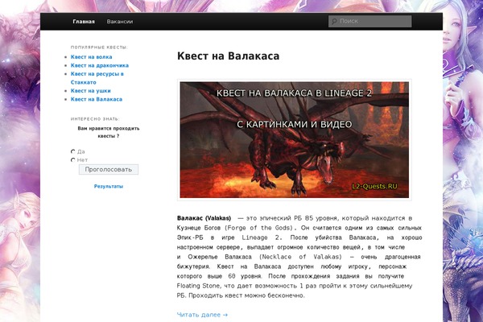Click the Valakas dragon banner image
The height and width of the screenshot is (322, 483).
click(295, 140)
